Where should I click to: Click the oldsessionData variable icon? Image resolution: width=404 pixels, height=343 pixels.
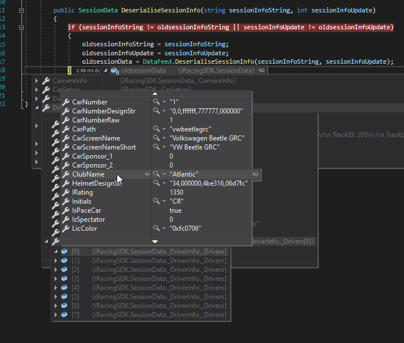tap(114, 71)
